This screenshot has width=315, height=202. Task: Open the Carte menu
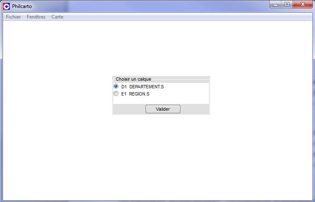click(x=57, y=17)
